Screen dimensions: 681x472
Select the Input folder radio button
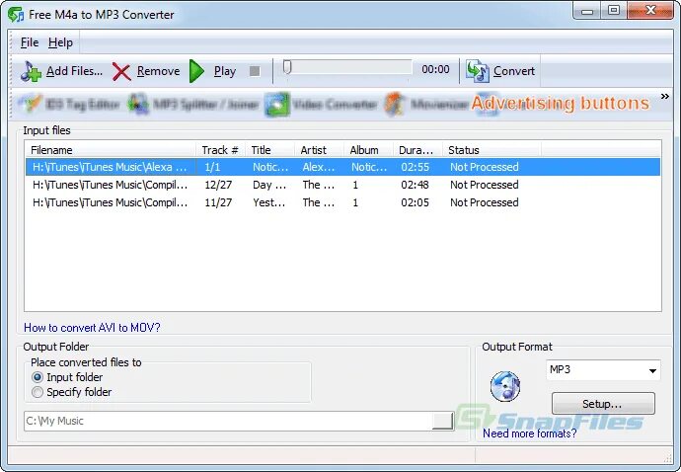[x=38, y=377]
